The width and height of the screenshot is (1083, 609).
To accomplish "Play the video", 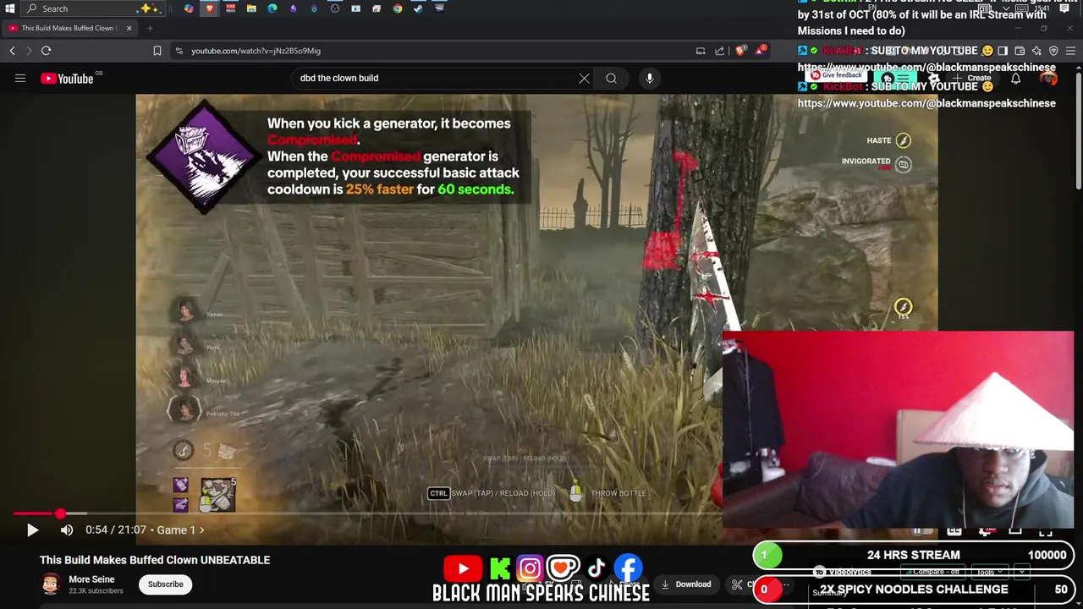I will 32,530.
